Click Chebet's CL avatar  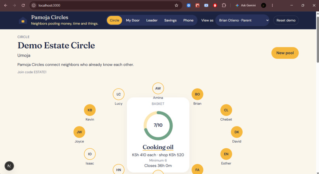[x=226, y=110]
